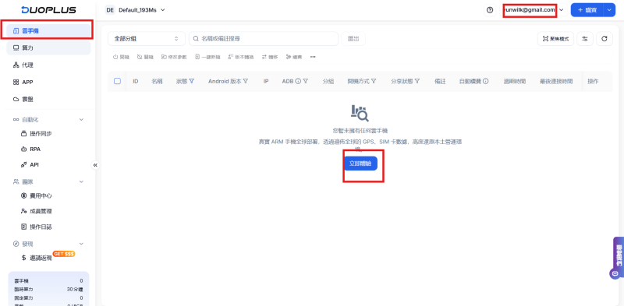Collapse the 團隊 sidebar group
Viewport: 624px width, 306px height.
(81, 181)
